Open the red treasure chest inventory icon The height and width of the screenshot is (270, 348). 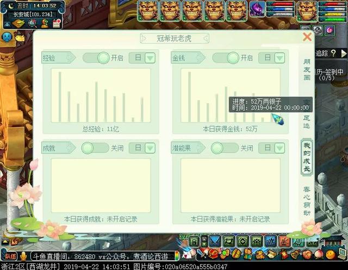pos(213,254)
